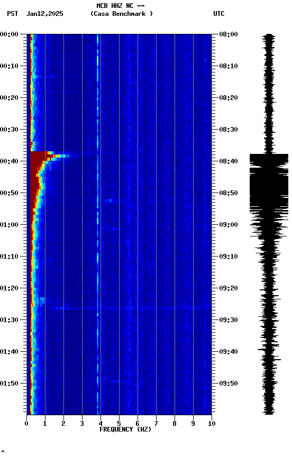Image resolution: width=292 pixels, height=457 pixels.
Task: Click the '01:30' PST time label
Action: (9, 321)
